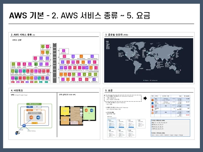
Task: Click the On-Demand Instance dashed box
Action: tap(123, 98)
